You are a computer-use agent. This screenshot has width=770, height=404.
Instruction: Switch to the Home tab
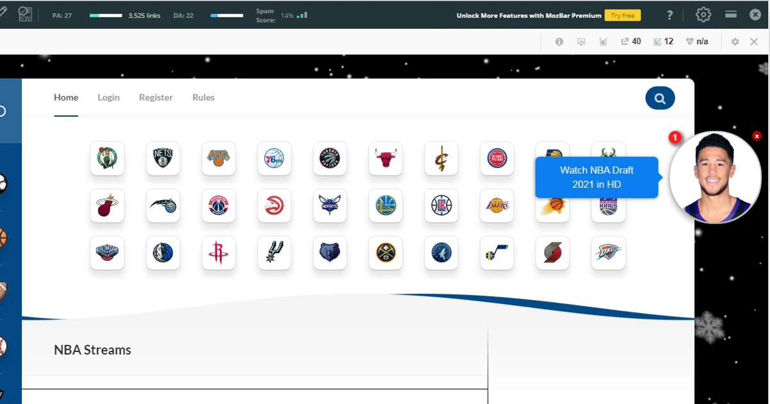[x=65, y=97]
